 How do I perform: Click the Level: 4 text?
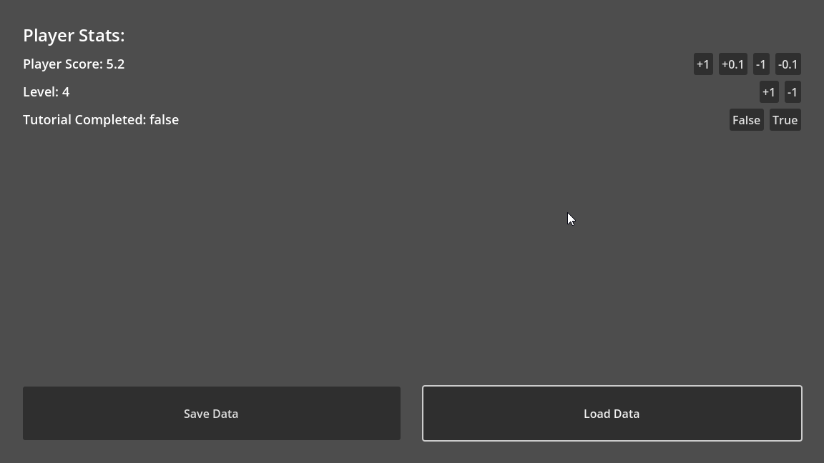[x=46, y=92]
